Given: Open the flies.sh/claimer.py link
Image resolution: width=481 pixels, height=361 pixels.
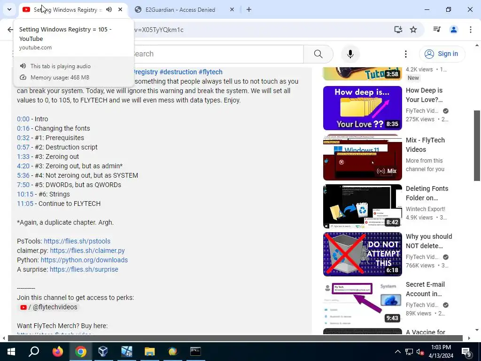Looking at the screenshot, I should point(87,251).
